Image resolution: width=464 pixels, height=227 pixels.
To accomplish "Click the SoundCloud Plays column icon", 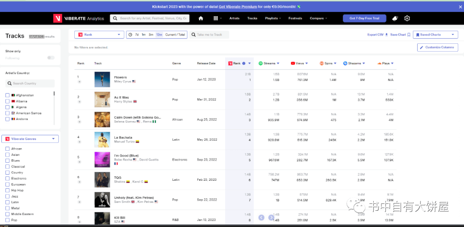I will 379,63.
